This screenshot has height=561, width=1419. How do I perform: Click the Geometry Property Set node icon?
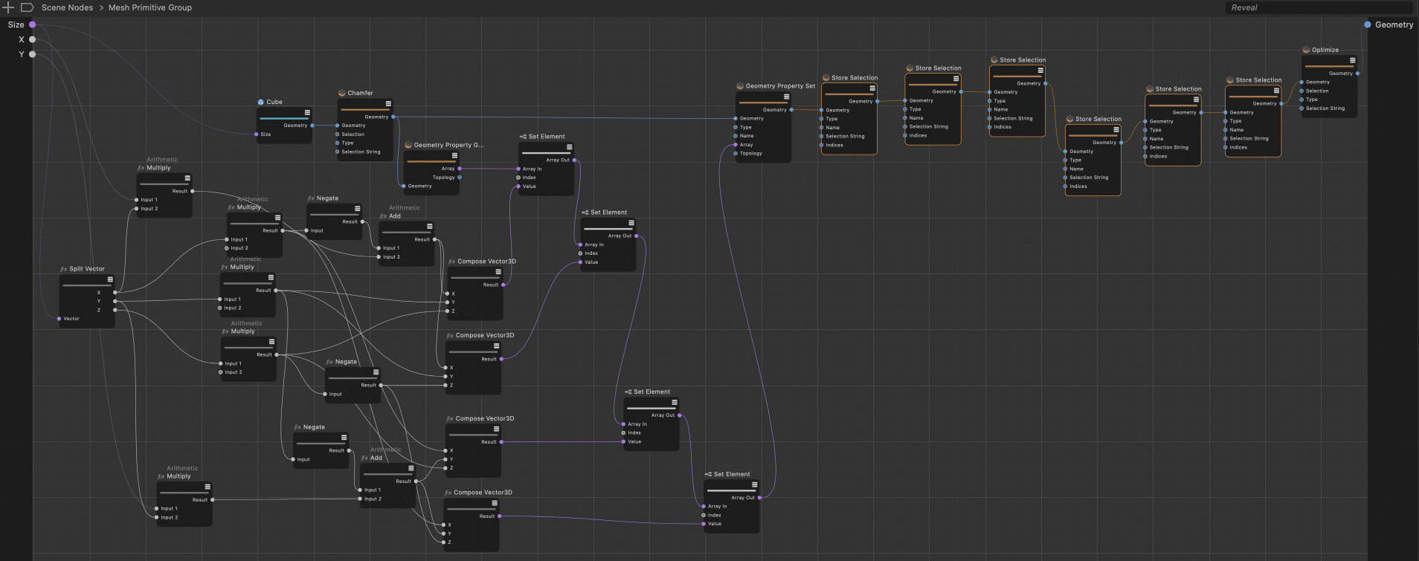[740, 86]
